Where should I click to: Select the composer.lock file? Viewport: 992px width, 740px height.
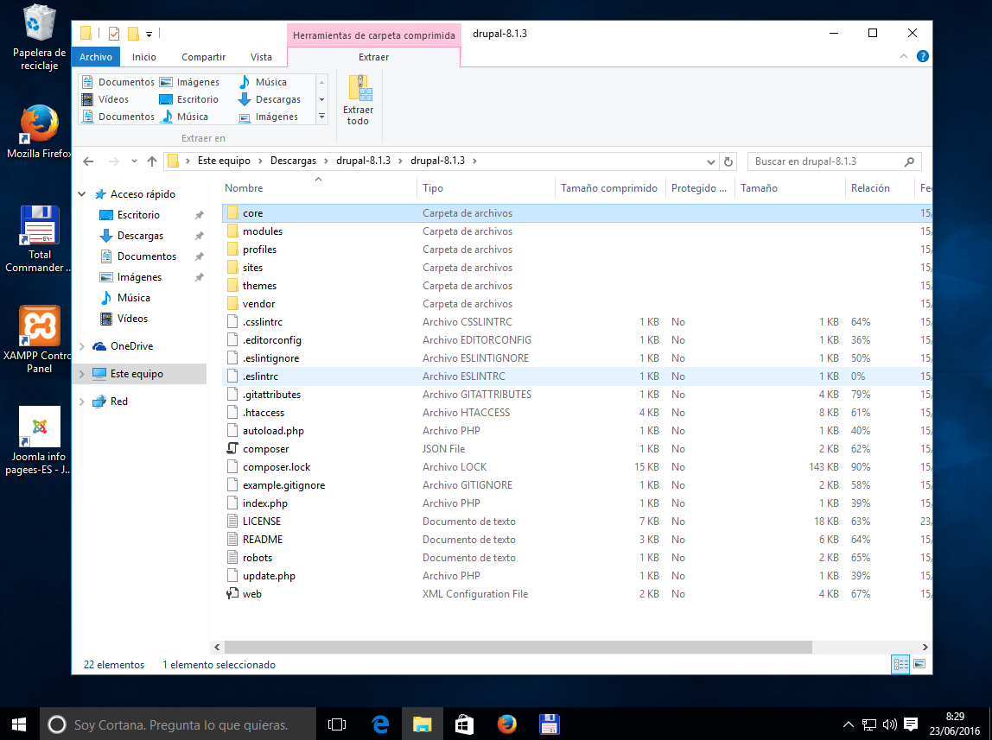point(277,467)
